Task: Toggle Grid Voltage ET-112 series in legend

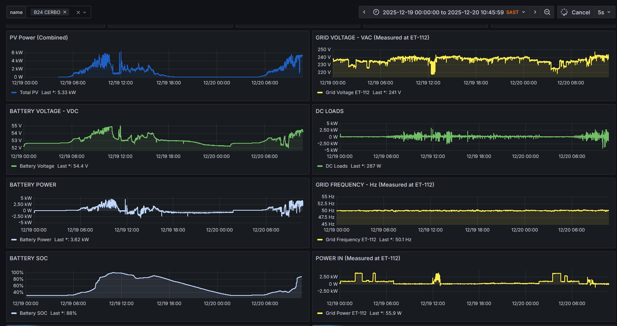Action: click(347, 93)
